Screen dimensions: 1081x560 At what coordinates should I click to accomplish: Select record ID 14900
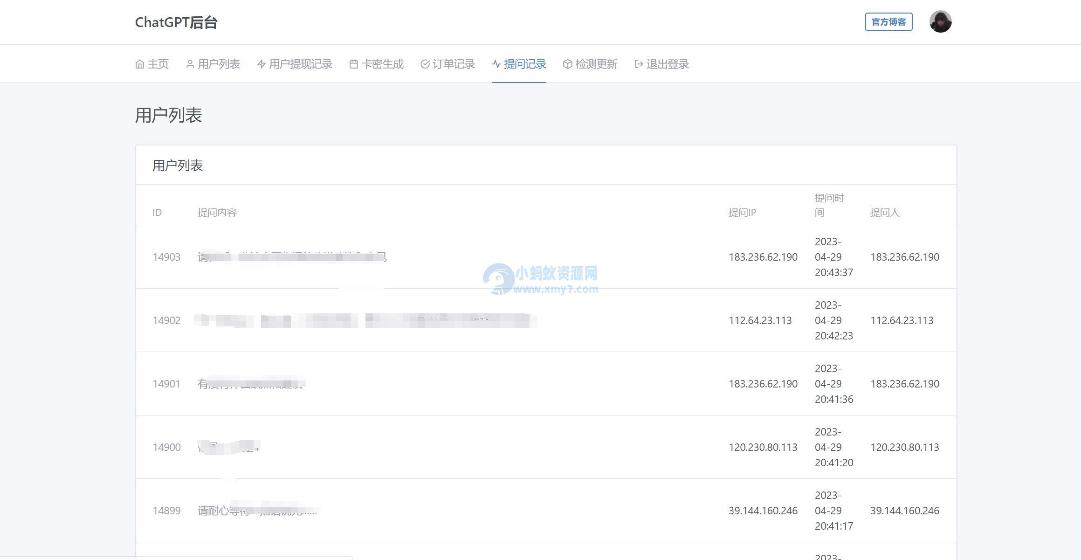[x=166, y=447]
